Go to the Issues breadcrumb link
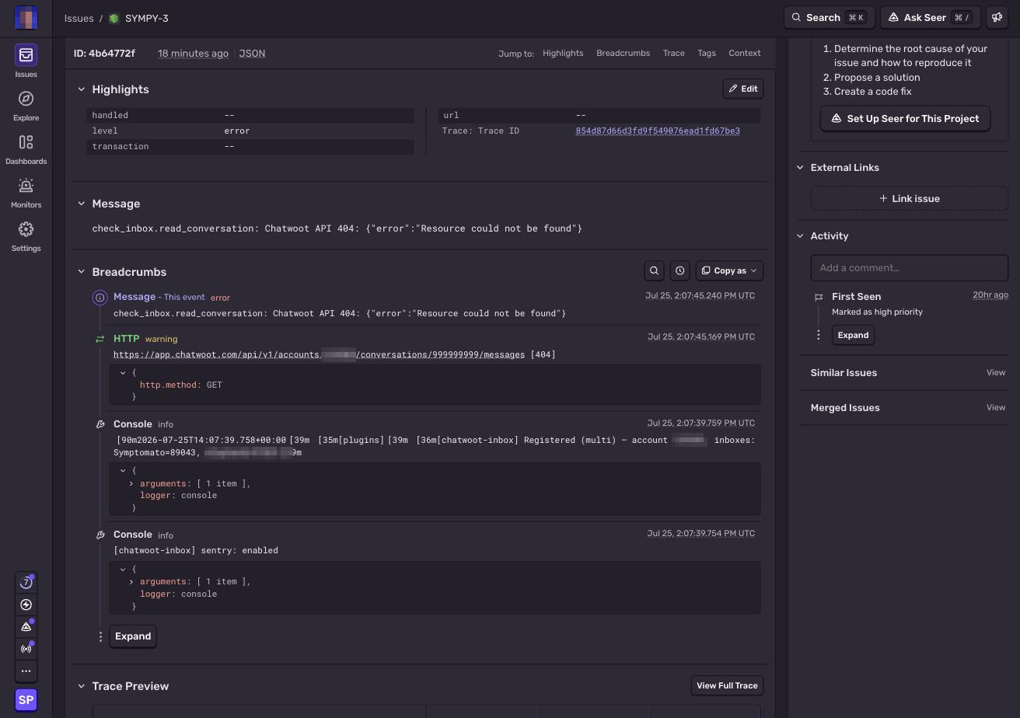This screenshot has height=718, width=1020. click(x=79, y=18)
